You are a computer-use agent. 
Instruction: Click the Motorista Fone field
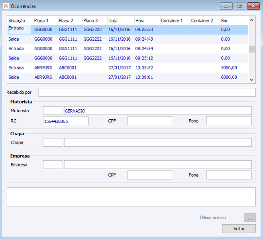(229, 121)
